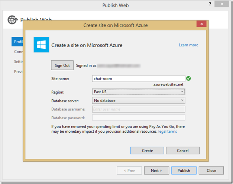This screenshot has height=184, width=233.
Task: Click the Sign Out button
Action: (x=62, y=65)
